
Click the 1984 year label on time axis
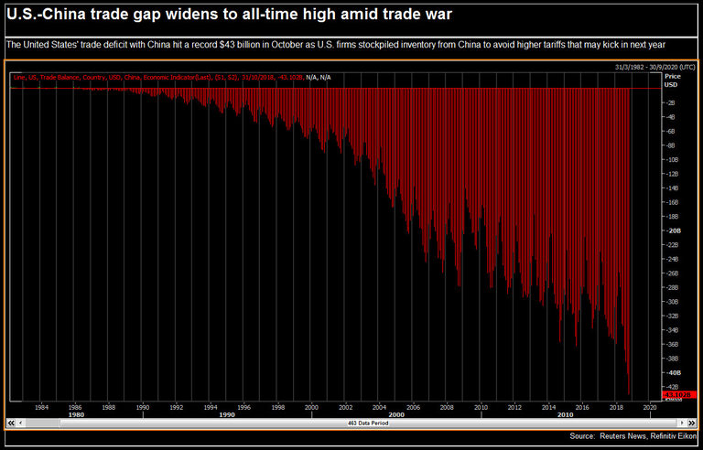pos(41,406)
